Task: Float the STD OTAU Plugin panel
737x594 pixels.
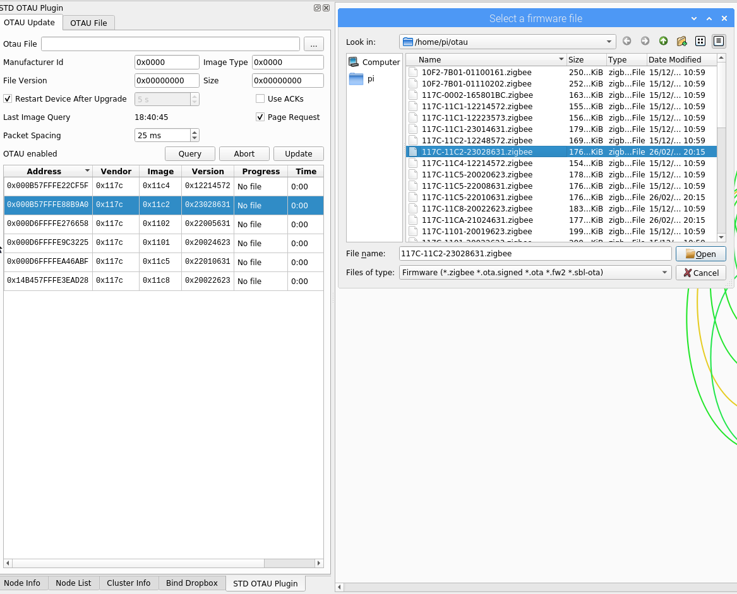Action: point(317,8)
